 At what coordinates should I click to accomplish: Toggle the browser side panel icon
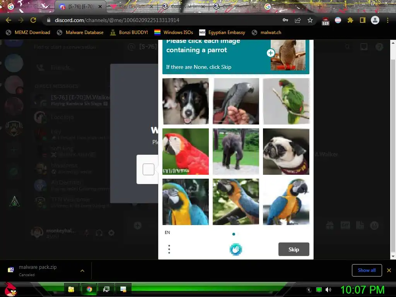click(x=363, y=20)
